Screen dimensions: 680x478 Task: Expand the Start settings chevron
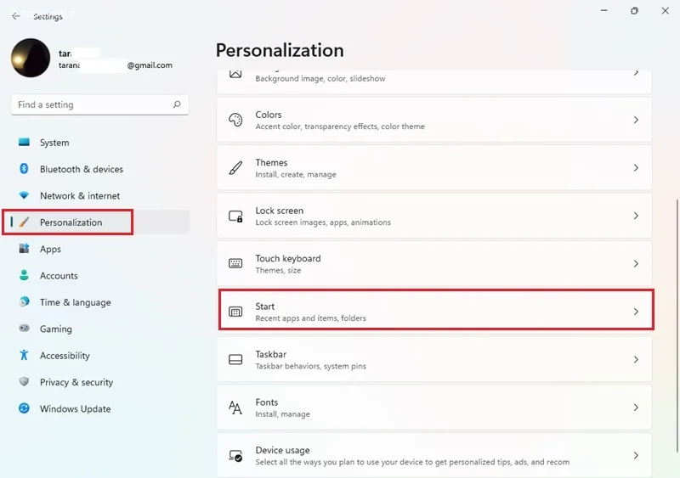[x=635, y=312]
